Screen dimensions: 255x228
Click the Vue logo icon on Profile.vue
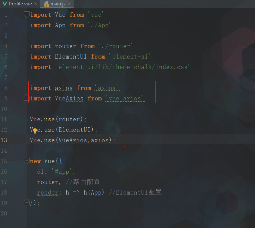pyautogui.click(x=5, y=4)
